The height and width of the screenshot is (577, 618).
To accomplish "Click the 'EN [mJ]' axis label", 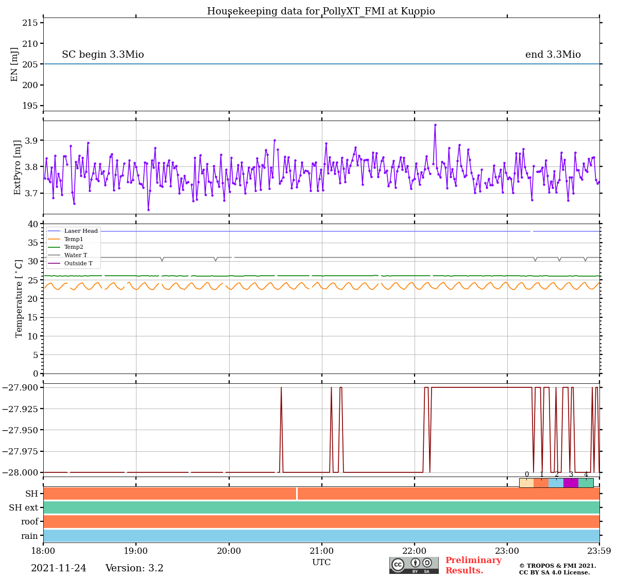I will 14,64.
